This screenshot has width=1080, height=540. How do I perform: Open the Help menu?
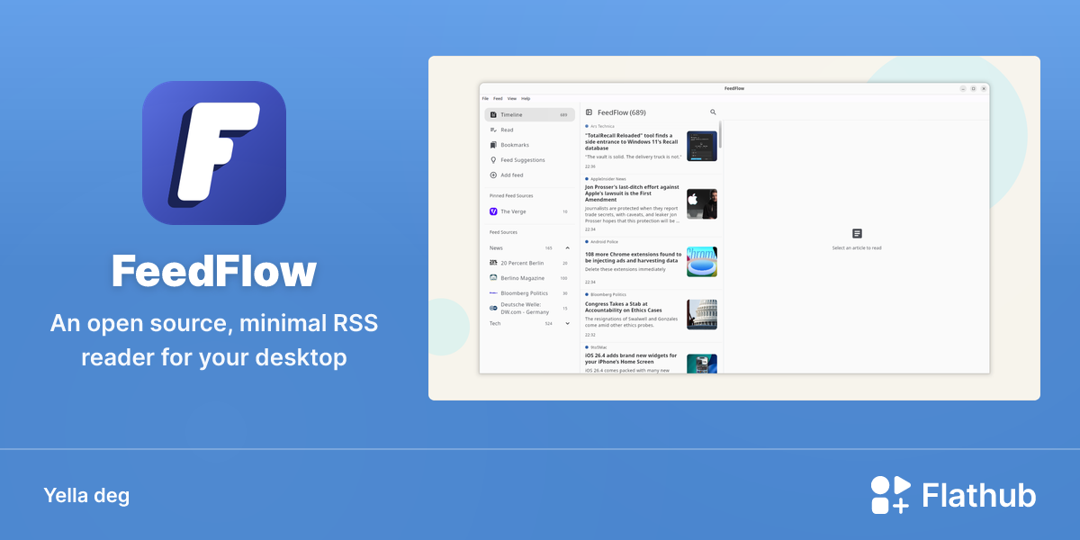(x=526, y=98)
